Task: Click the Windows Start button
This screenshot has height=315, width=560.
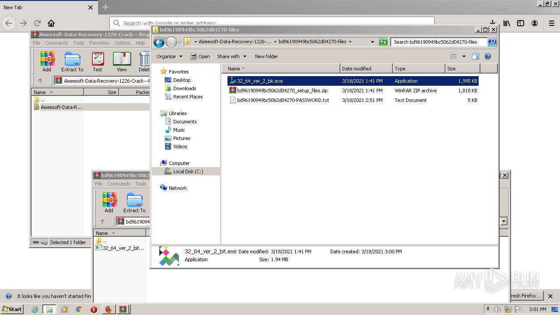Action: click(x=12, y=309)
